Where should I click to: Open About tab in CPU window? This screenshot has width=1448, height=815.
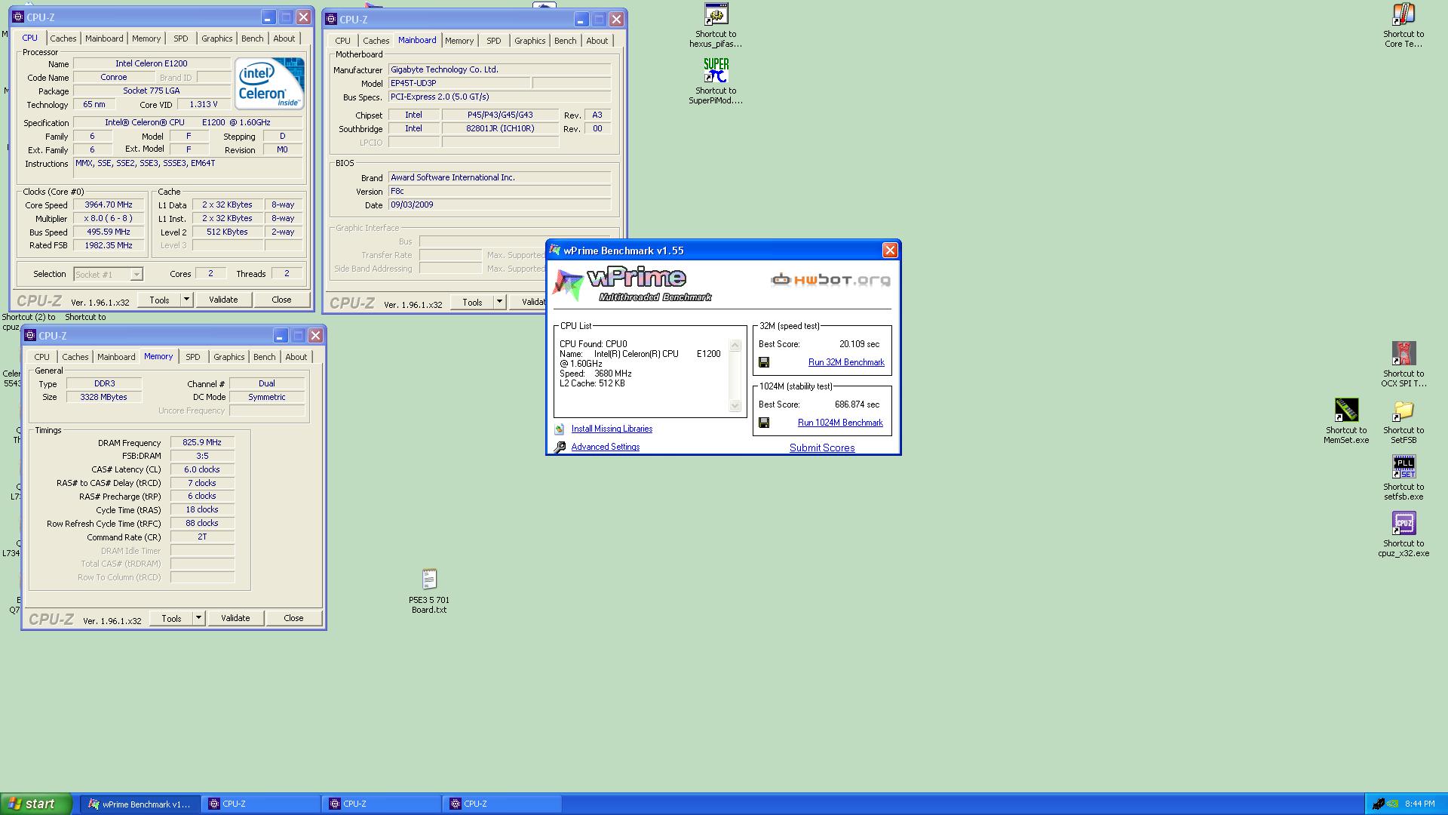click(x=284, y=38)
